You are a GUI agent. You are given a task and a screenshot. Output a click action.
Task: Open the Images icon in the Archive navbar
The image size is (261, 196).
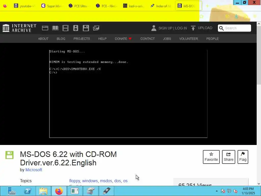(96, 28)
